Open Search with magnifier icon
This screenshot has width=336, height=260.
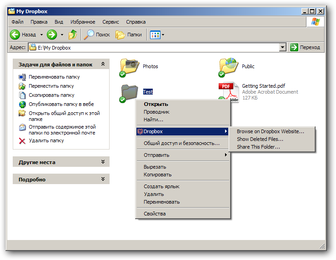89,35
